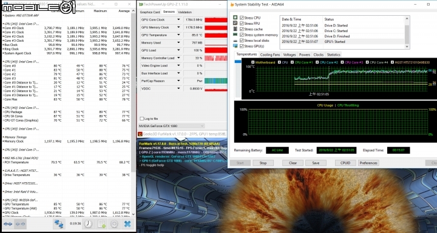Viewport: 437px width, 233px height.
Task: Click the cache icon beside Stress cache
Action: 235,29
